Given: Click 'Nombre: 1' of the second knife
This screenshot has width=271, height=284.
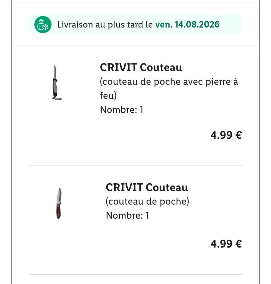Looking at the screenshot, I should (x=127, y=215).
